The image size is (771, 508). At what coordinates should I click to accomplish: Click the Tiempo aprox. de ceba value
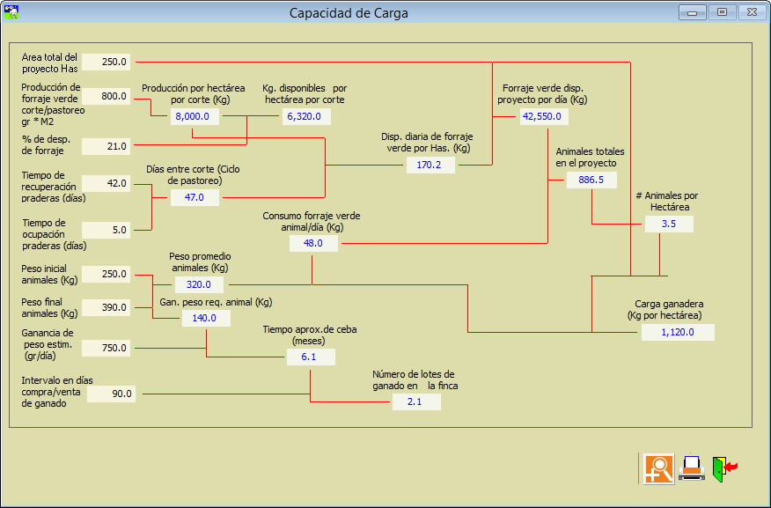[x=309, y=357]
